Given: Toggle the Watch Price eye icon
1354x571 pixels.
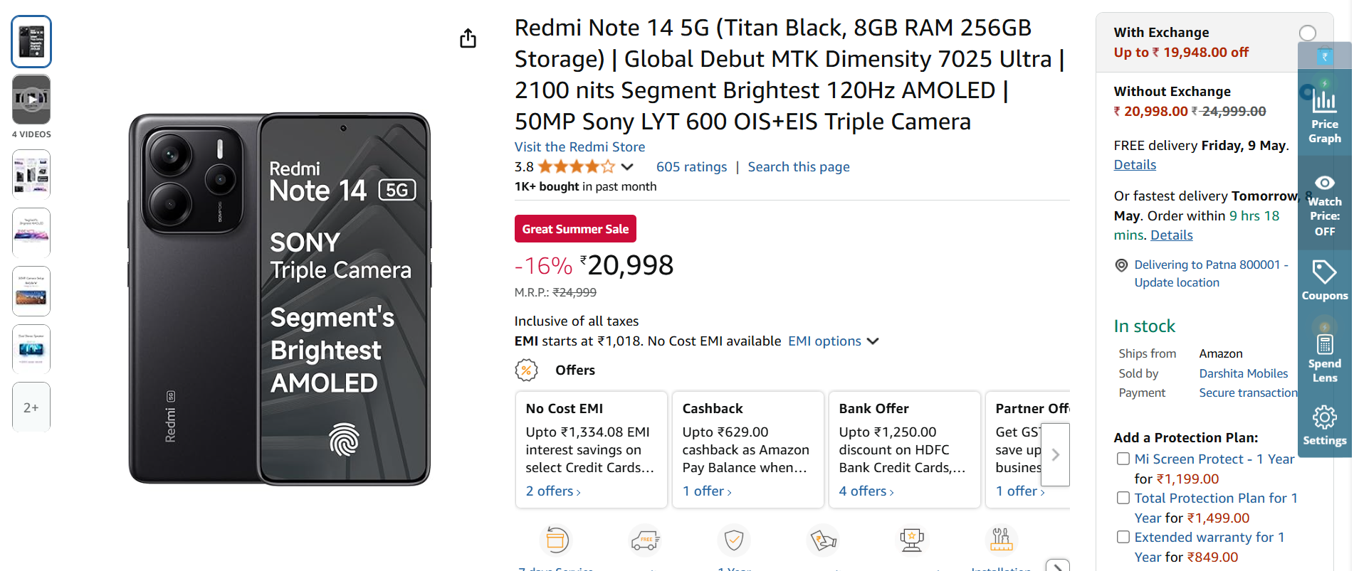Looking at the screenshot, I should click(x=1324, y=183).
